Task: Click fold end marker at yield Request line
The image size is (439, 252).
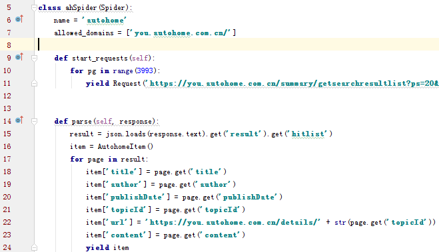Action: click(x=34, y=83)
